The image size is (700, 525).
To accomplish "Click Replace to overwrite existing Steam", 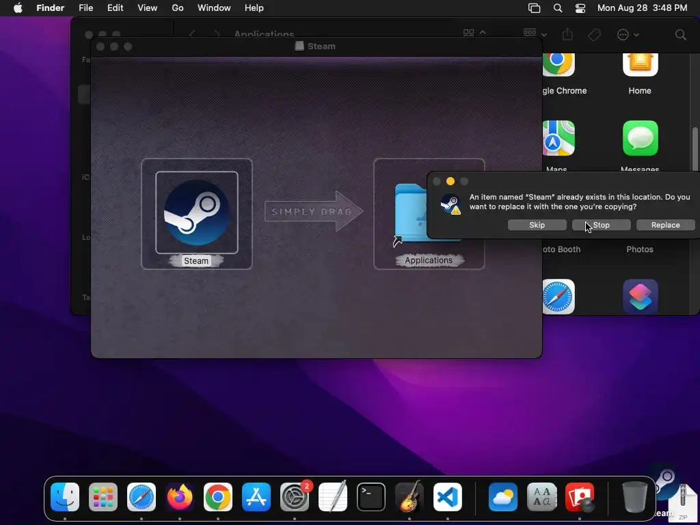I will pos(665,225).
